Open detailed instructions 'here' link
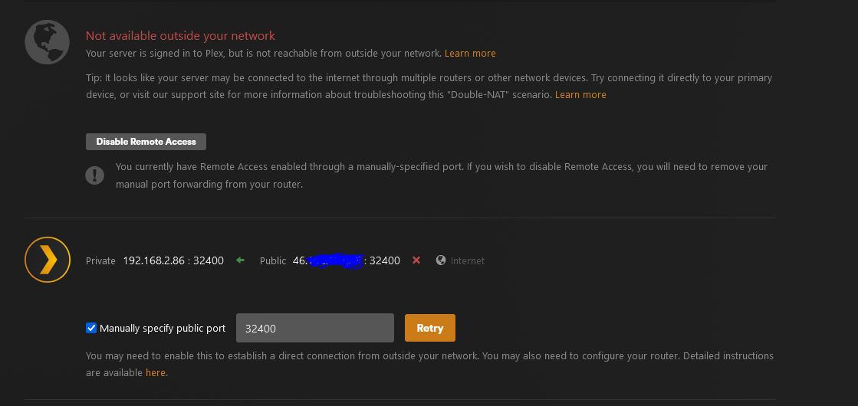This screenshot has width=858, height=406. point(155,373)
